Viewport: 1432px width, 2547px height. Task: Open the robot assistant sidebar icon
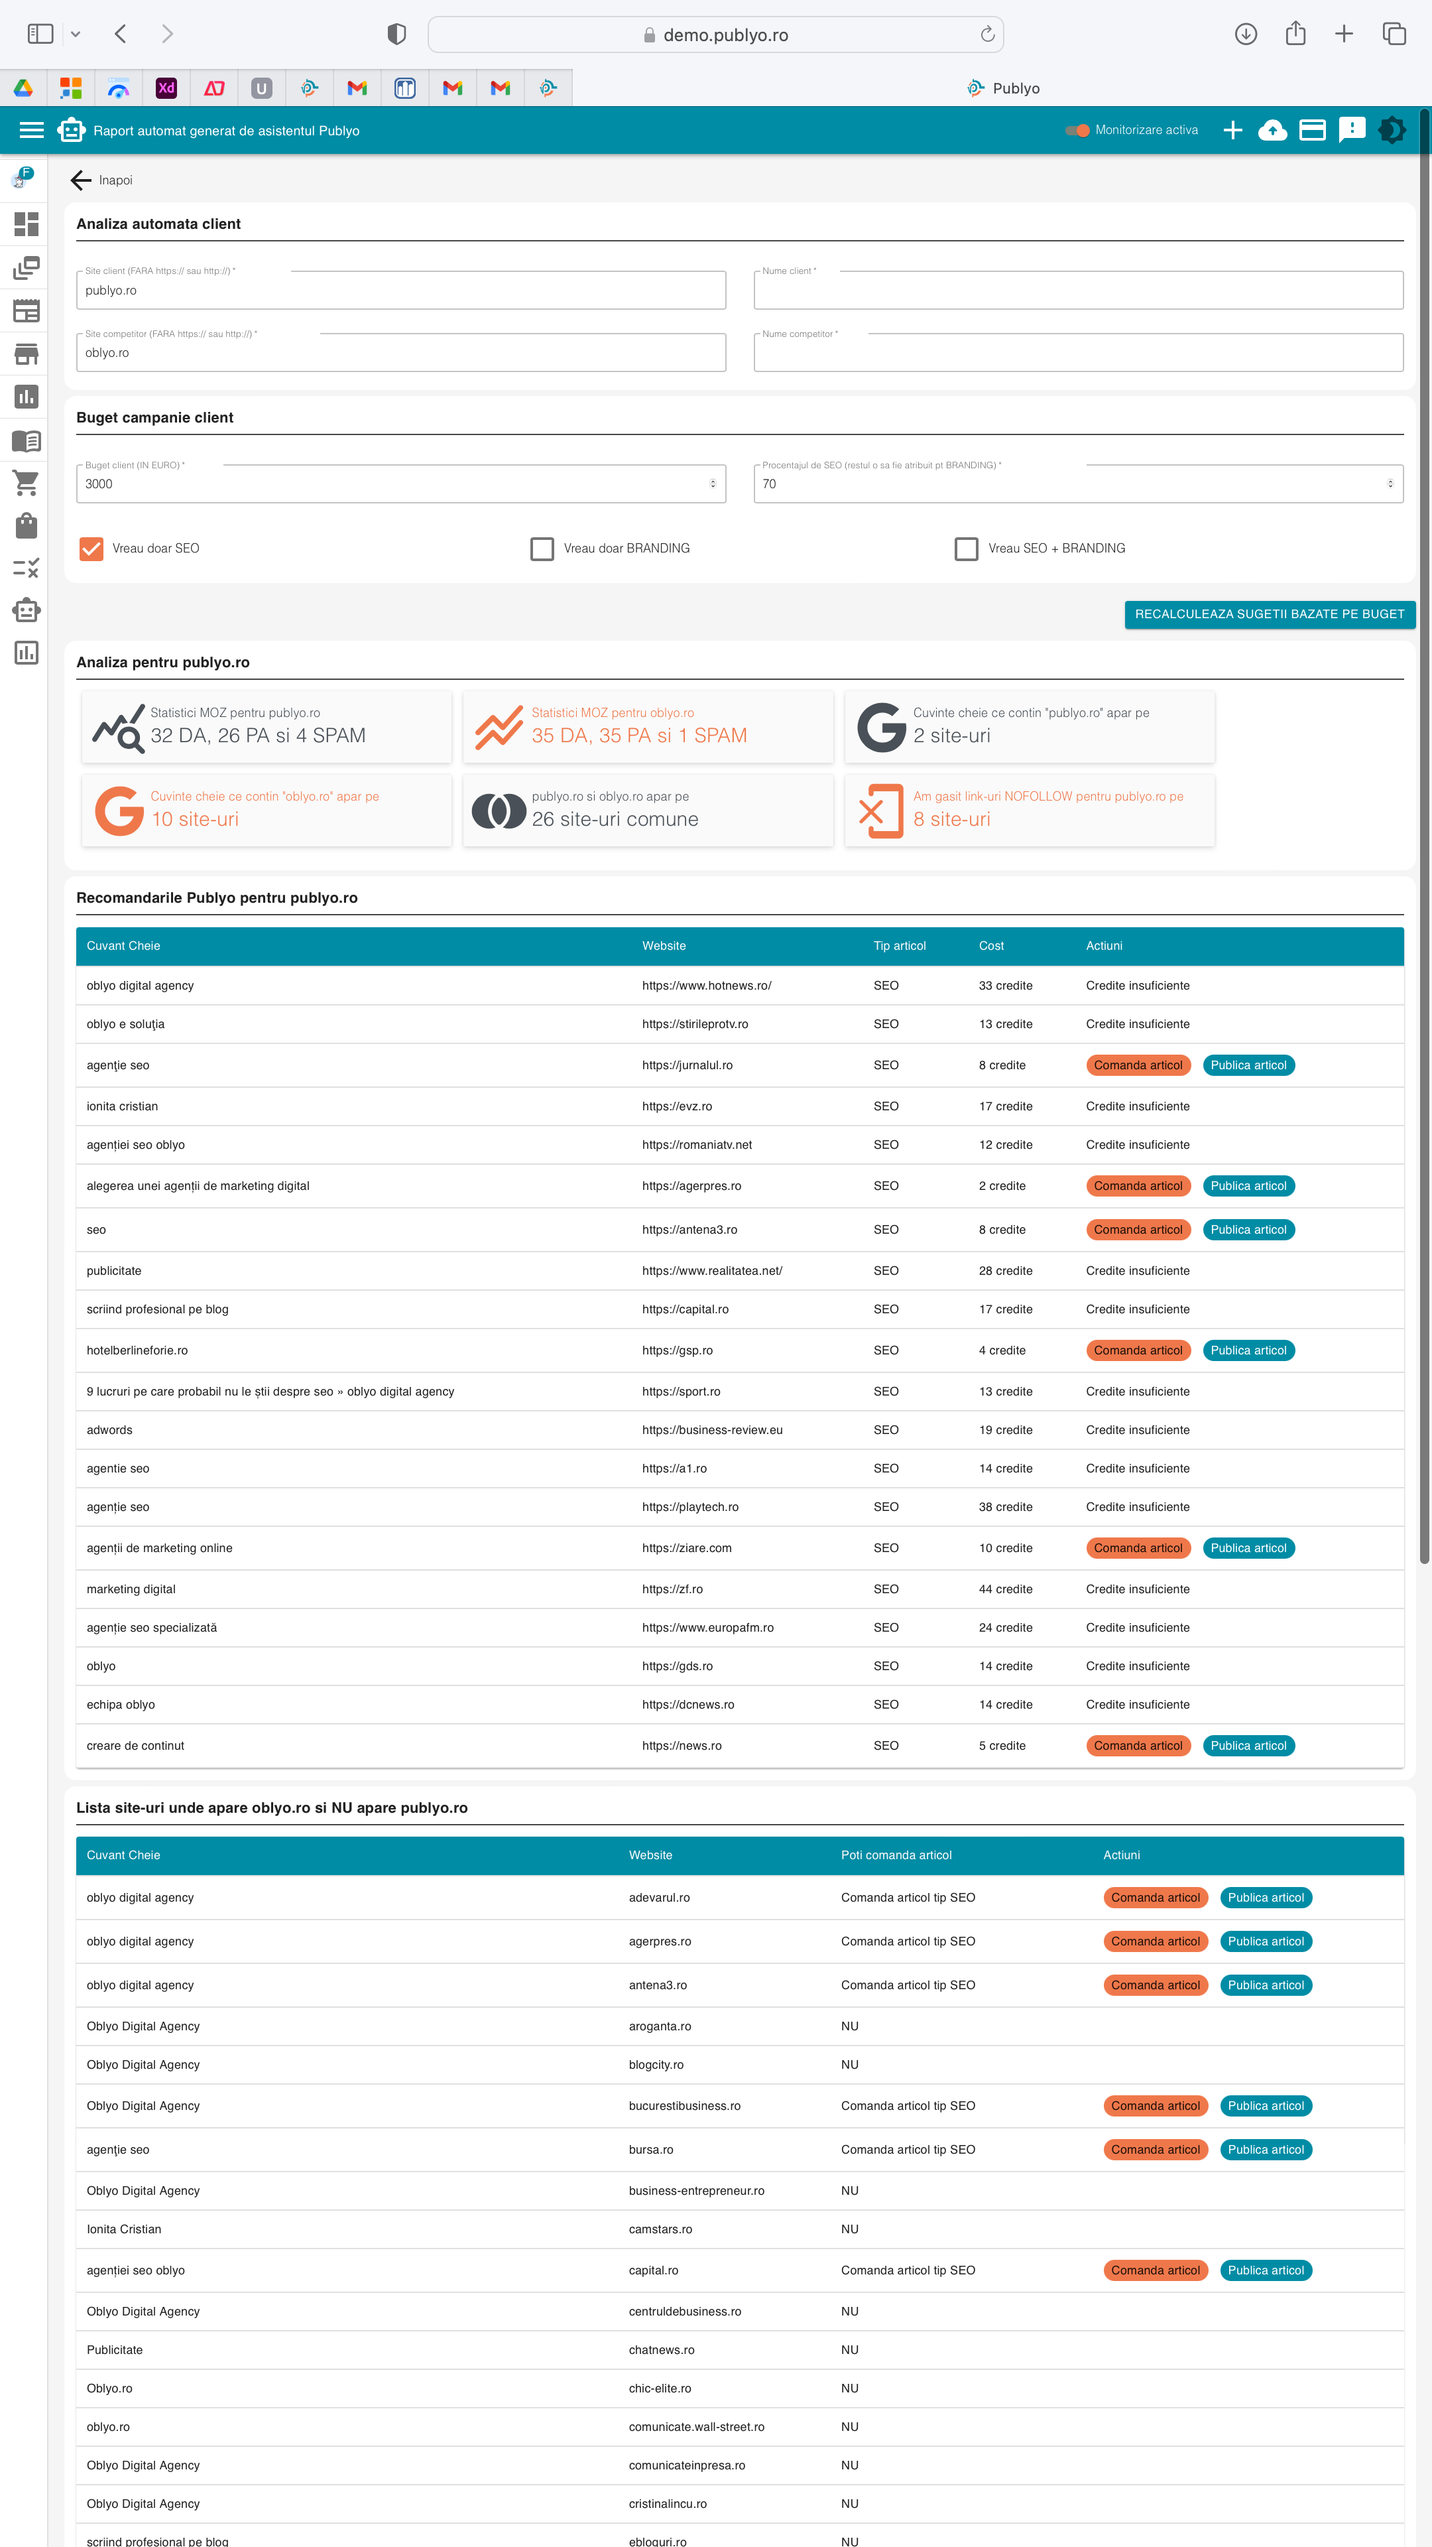27,610
